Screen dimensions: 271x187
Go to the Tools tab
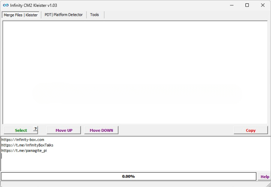tap(94, 15)
